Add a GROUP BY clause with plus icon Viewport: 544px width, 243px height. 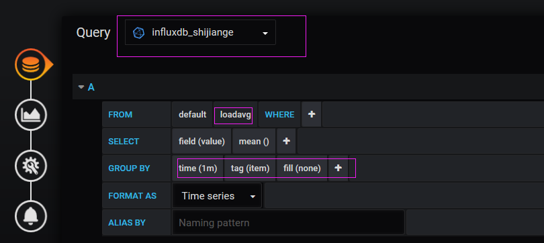click(x=338, y=168)
